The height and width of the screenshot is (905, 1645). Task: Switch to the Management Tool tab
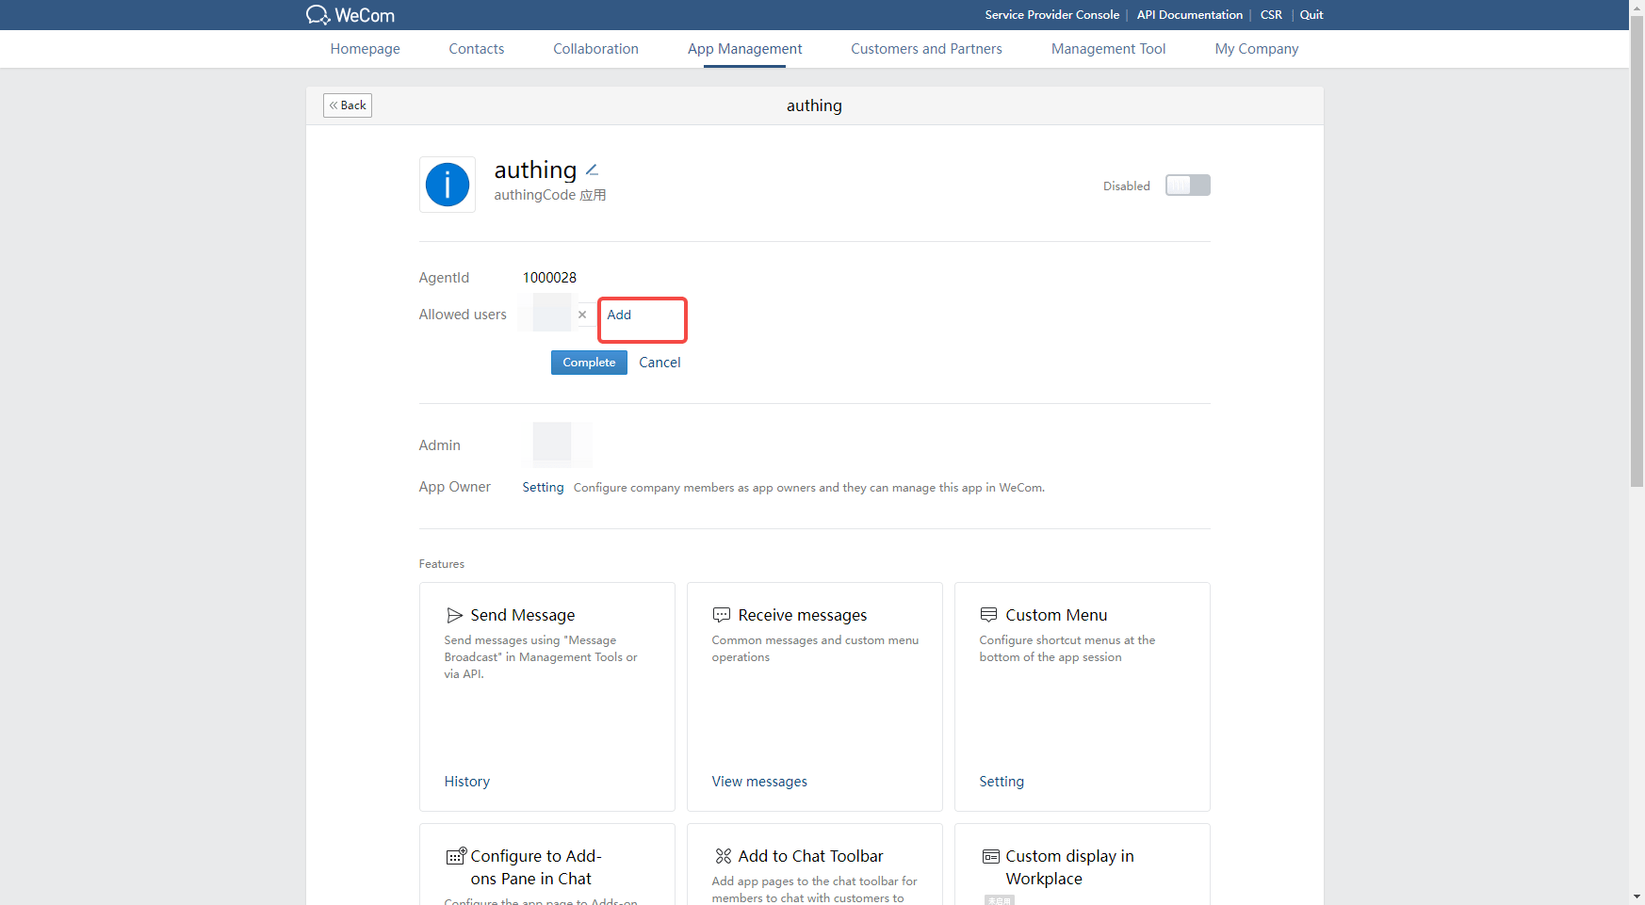click(x=1108, y=49)
